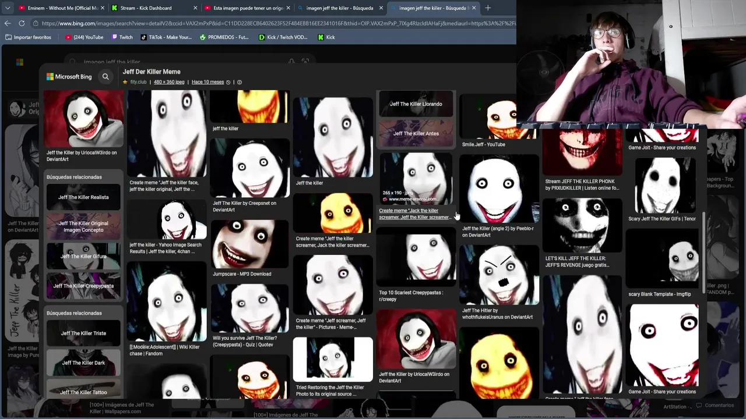Click the background Bing search box text

pyautogui.click(x=111, y=62)
